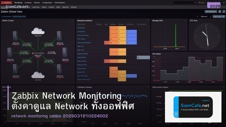
Task: Open the Monitoring menu
Action: click(x=18, y=3)
